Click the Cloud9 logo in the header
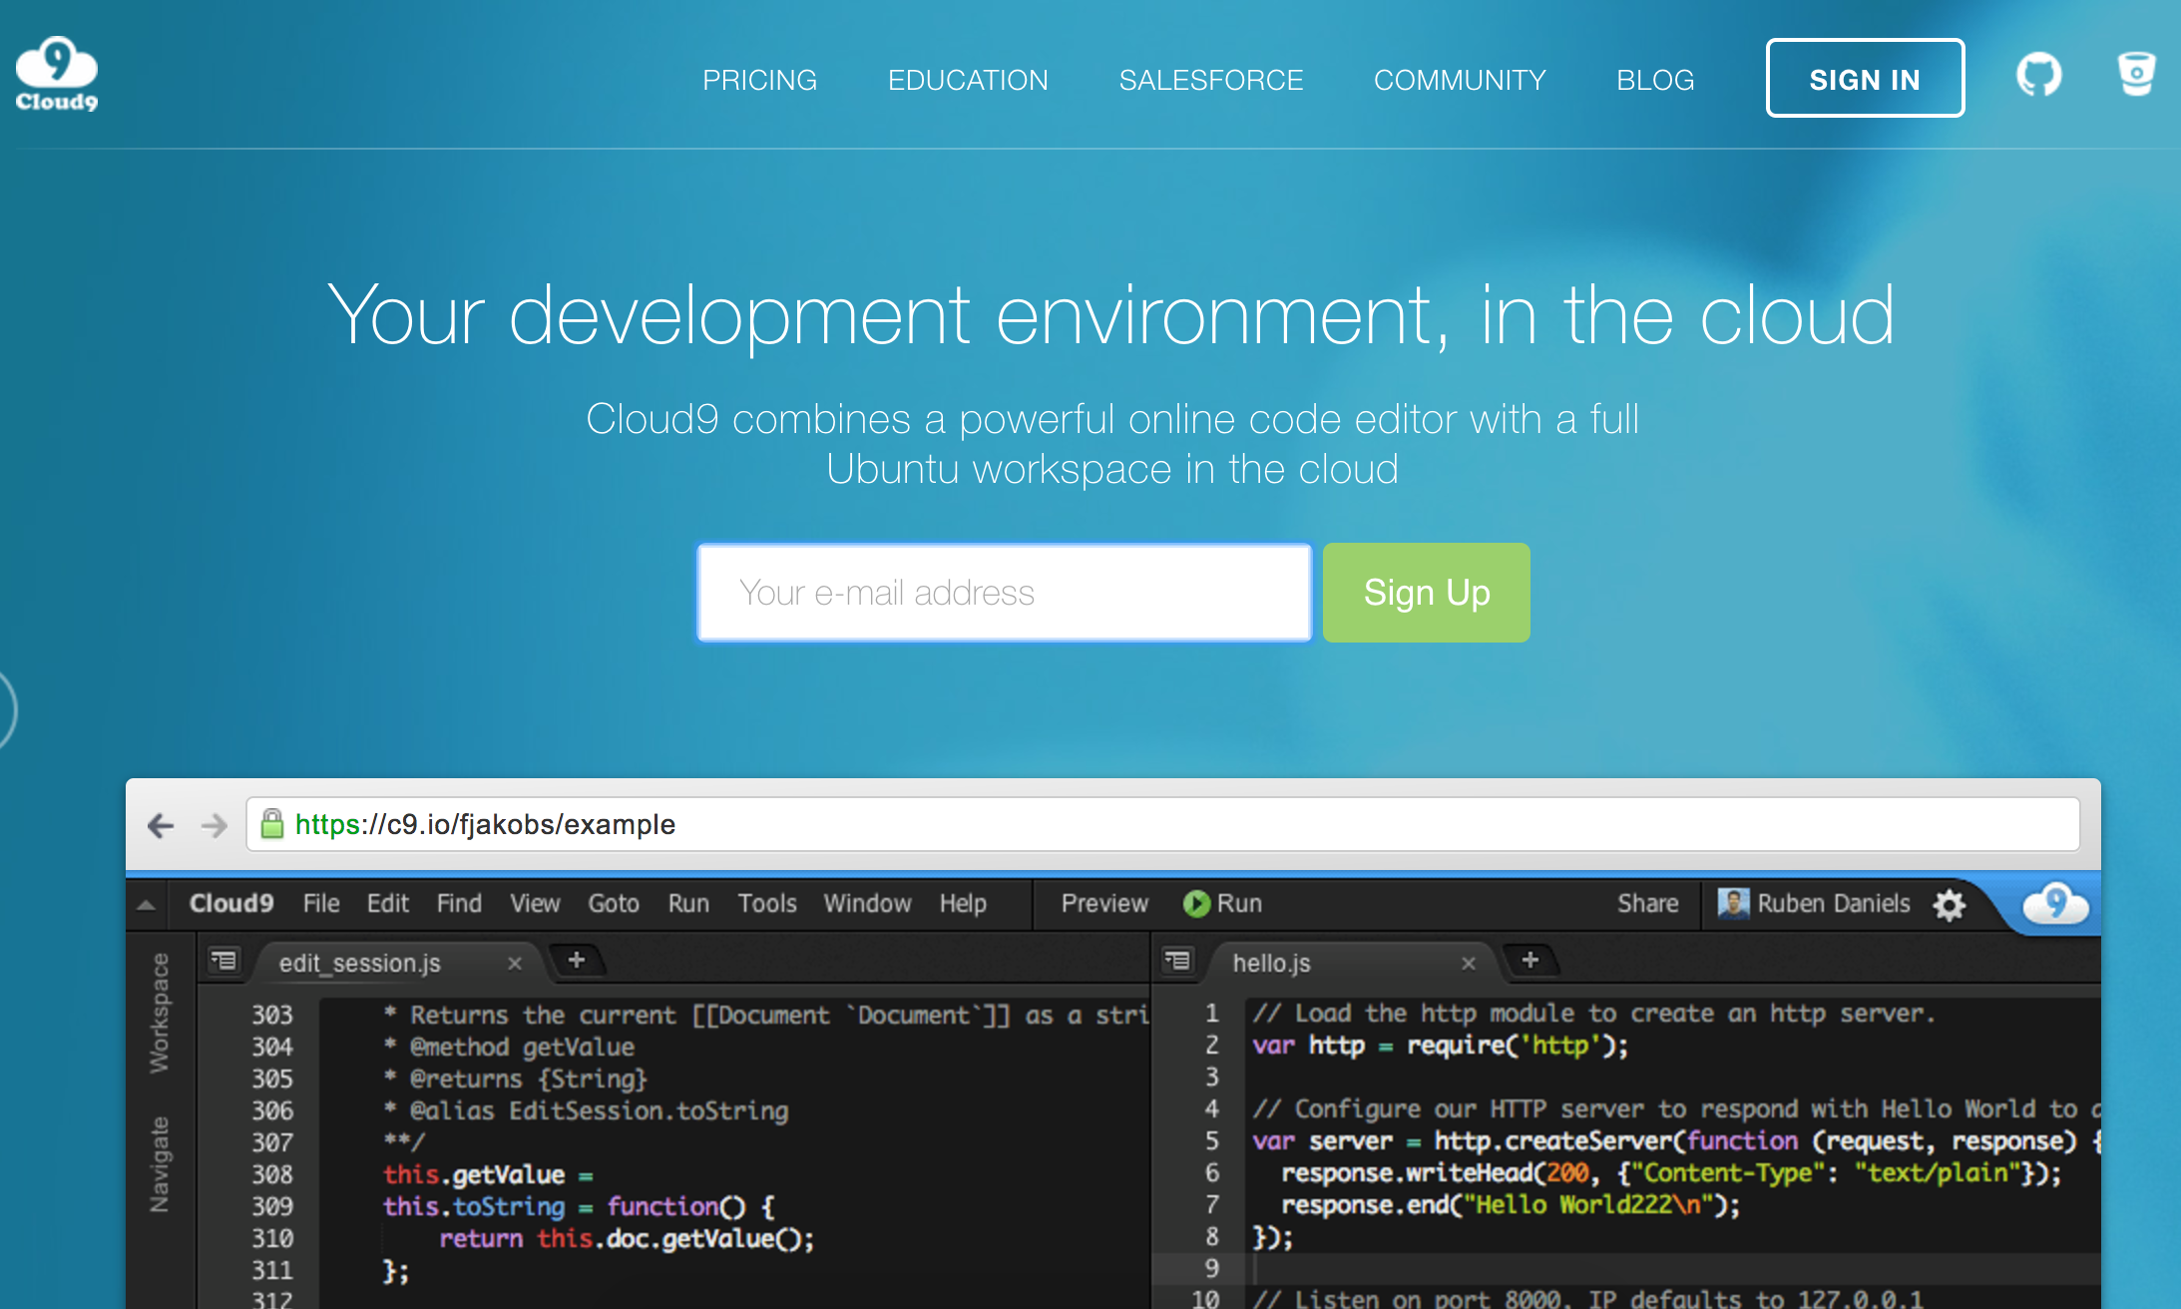Viewport: 2181px width, 1309px height. click(57, 75)
